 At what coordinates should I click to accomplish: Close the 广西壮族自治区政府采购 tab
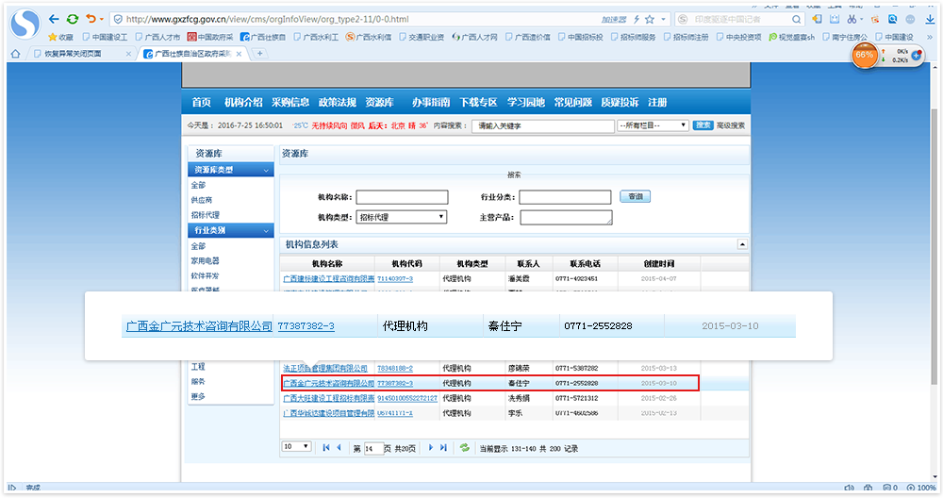239,54
